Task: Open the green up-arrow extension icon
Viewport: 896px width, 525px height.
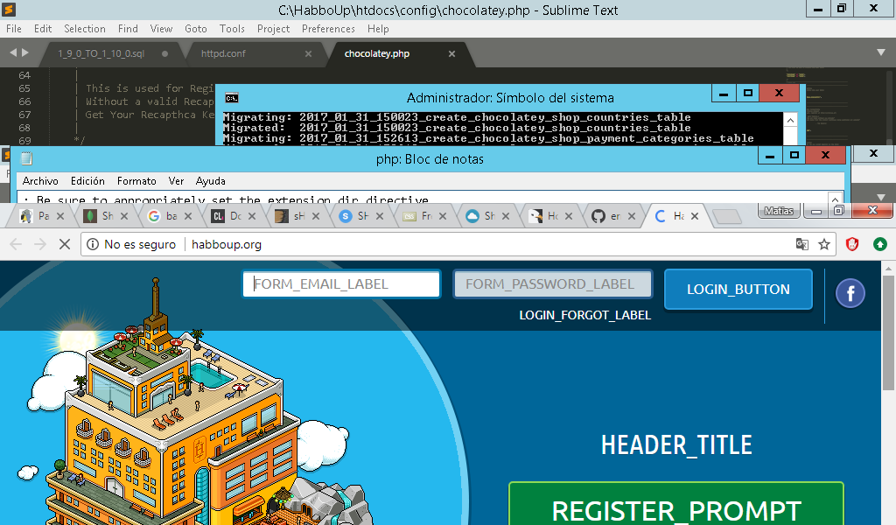Action: 880,244
